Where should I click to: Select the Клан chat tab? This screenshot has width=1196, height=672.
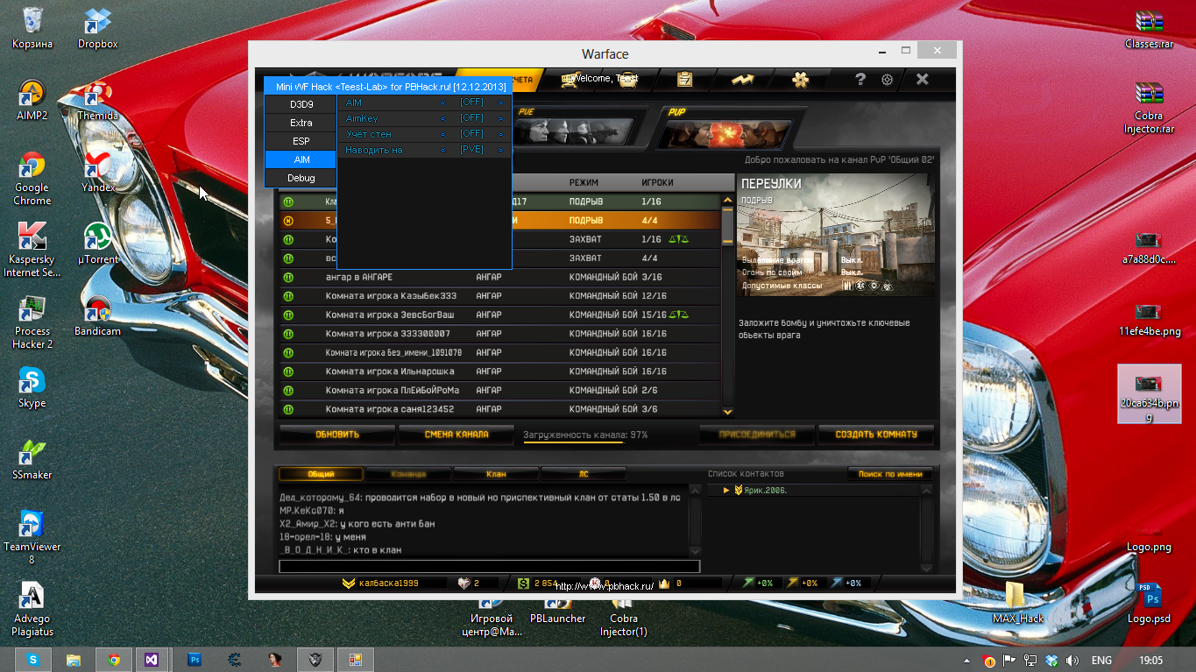[x=496, y=474]
